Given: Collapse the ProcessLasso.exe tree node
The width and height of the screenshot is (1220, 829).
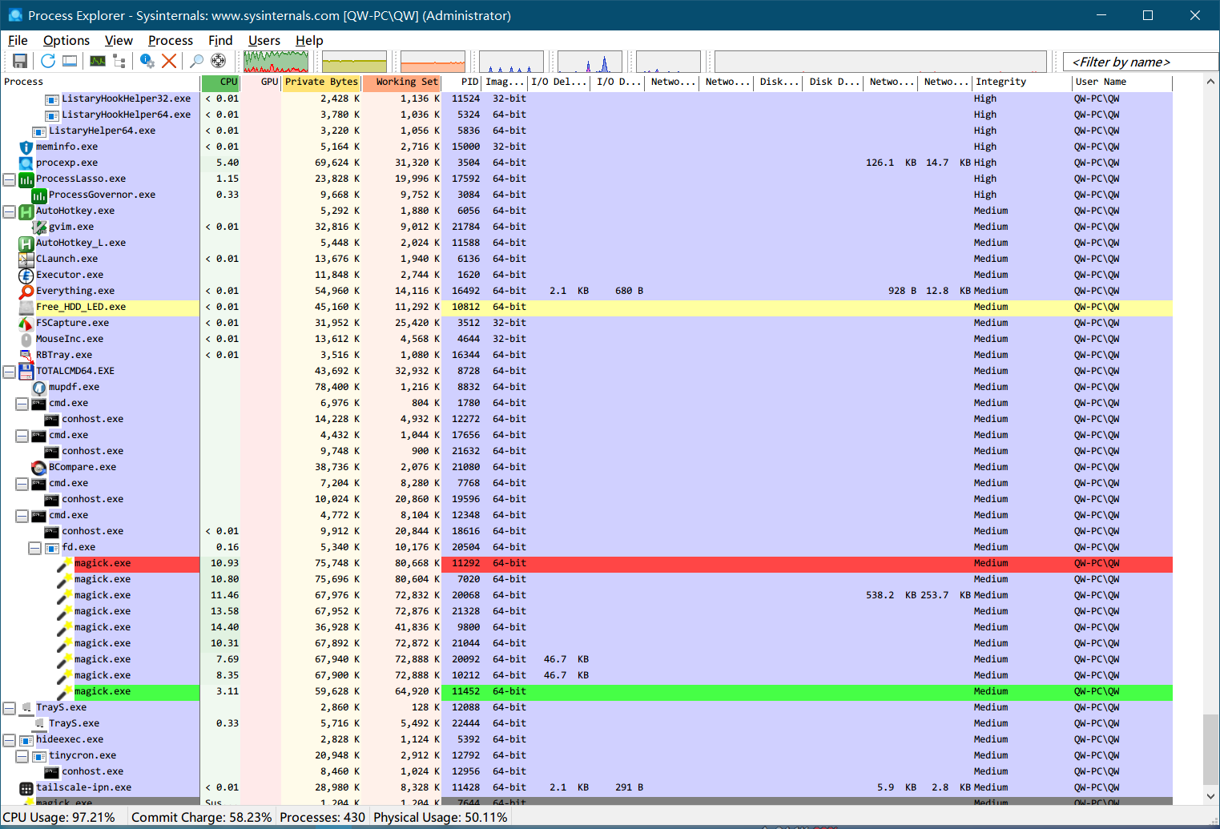Looking at the screenshot, I should point(9,179).
